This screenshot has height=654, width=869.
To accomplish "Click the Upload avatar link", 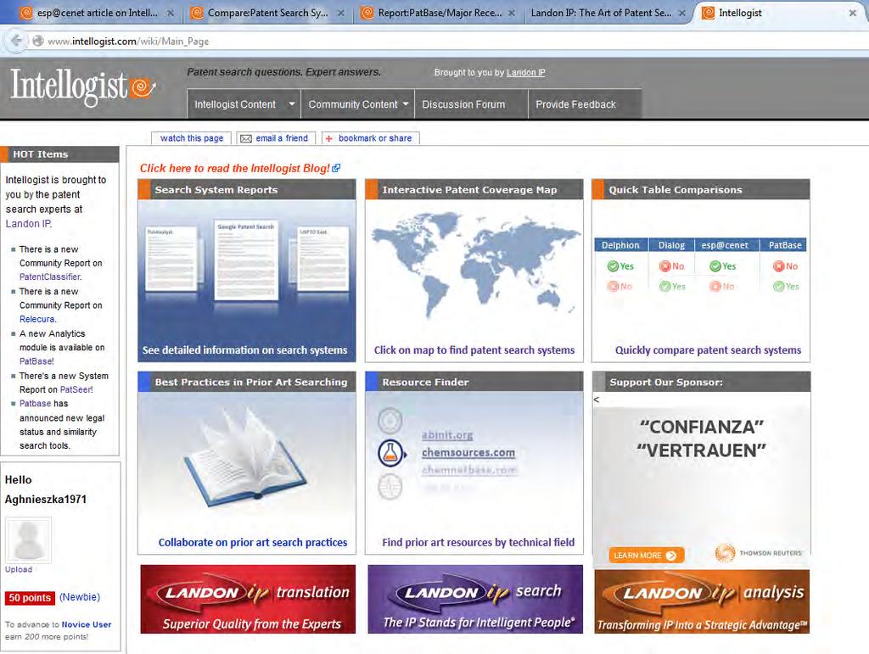I will click(x=19, y=569).
